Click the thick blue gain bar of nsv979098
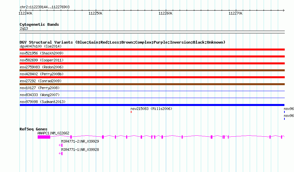This screenshot has width=294, height=172. point(152,105)
